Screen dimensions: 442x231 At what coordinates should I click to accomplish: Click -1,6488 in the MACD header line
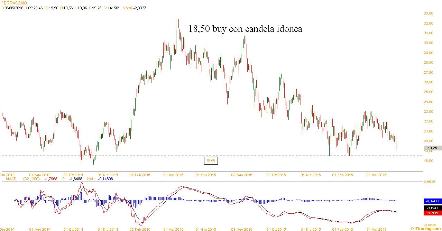pyautogui.click(x=76, y=179)
